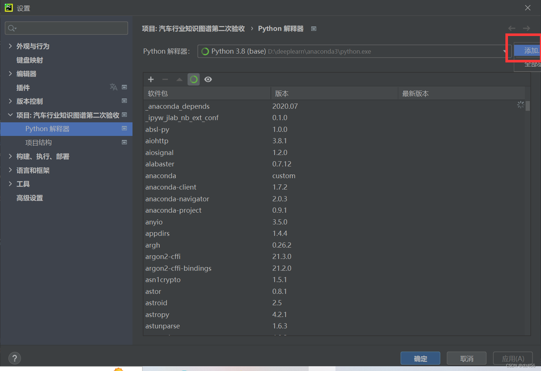Click the back navigation arrow
The height and width of the screenshot is (371, 541).
[512, 28]
